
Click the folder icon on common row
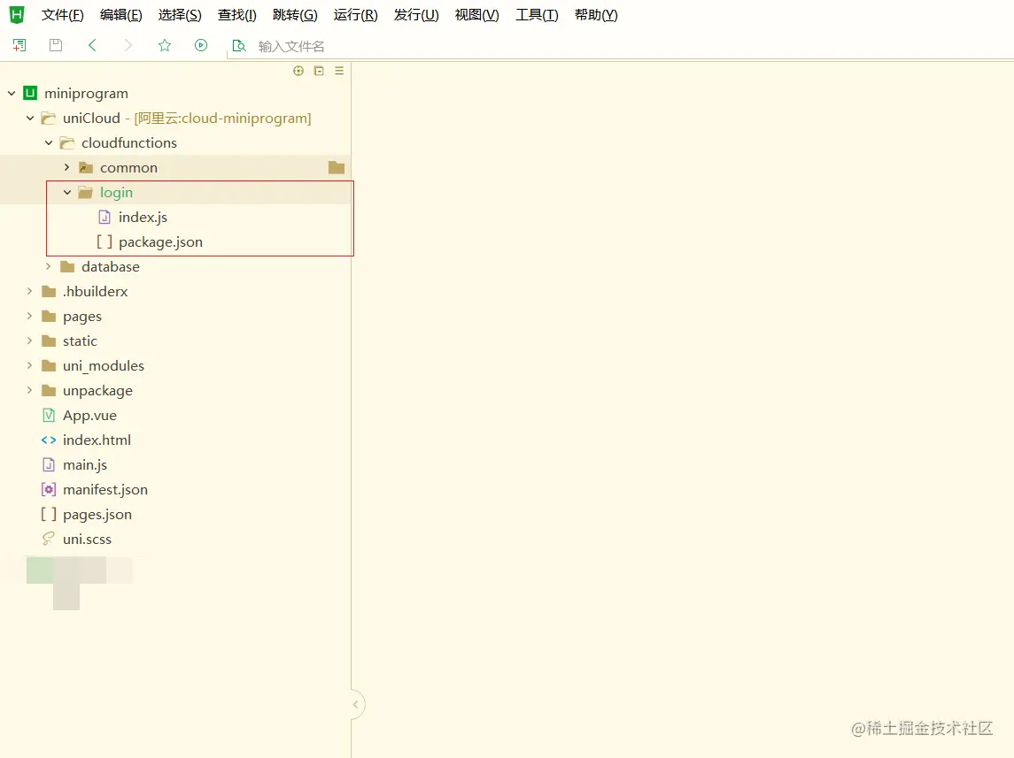[337, 168]
